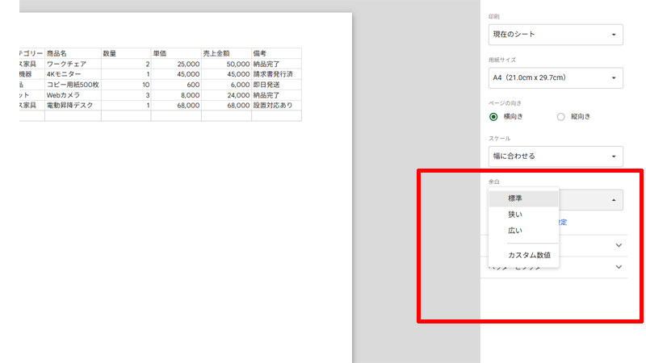Click header 売上金額 in preview table
The height and width of the screenshot is (363, 646).
(226, 53)
